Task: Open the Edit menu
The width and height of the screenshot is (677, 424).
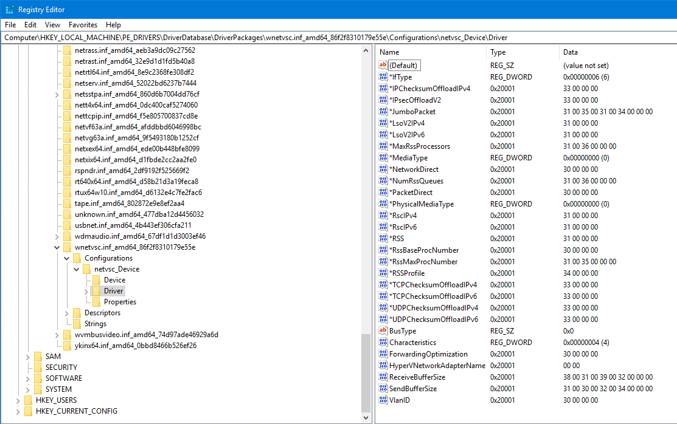Action: (30, 25)
